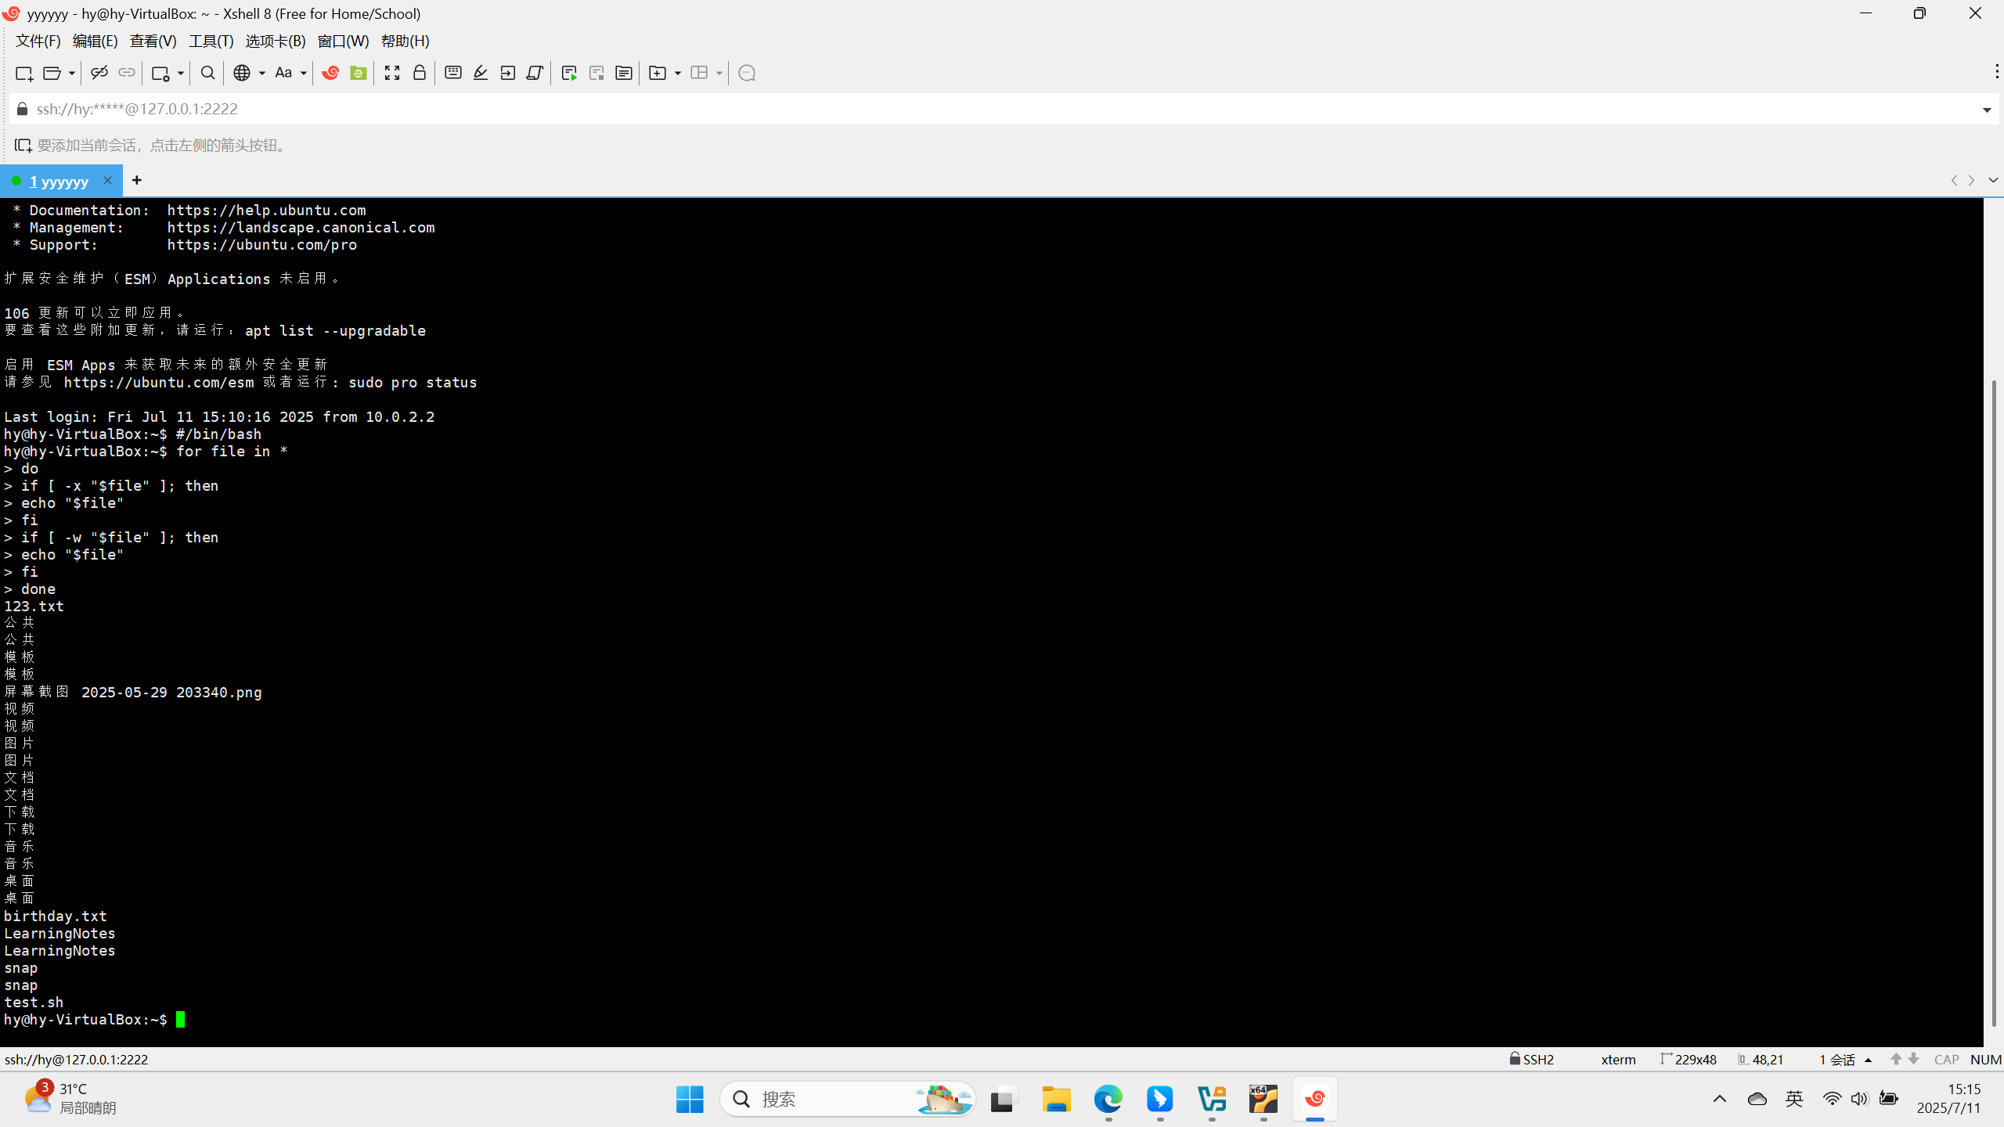The image size is (2004, 1127).
Task: Expand the address bar history dropdown
Action: (1987, 110)
